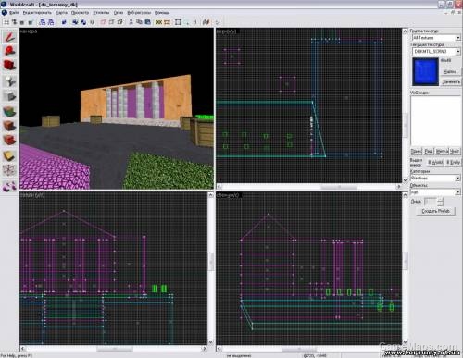463x358 pixels.
Task: Select the red arrow Selection tool
Action: tap(9, 37)
